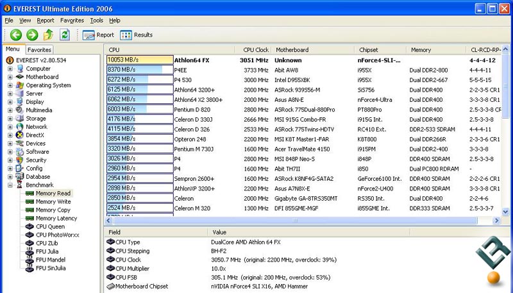The height and width of the screenshot is (293, 513).
Task: Select the Storage icon in tree
Action: click(x=20, y=119)
